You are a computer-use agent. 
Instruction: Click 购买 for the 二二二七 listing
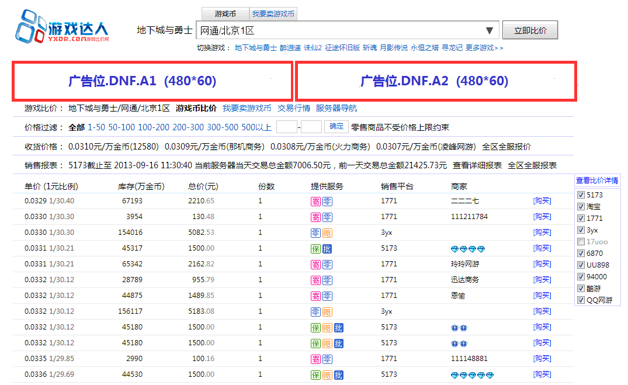click(542, 201)
